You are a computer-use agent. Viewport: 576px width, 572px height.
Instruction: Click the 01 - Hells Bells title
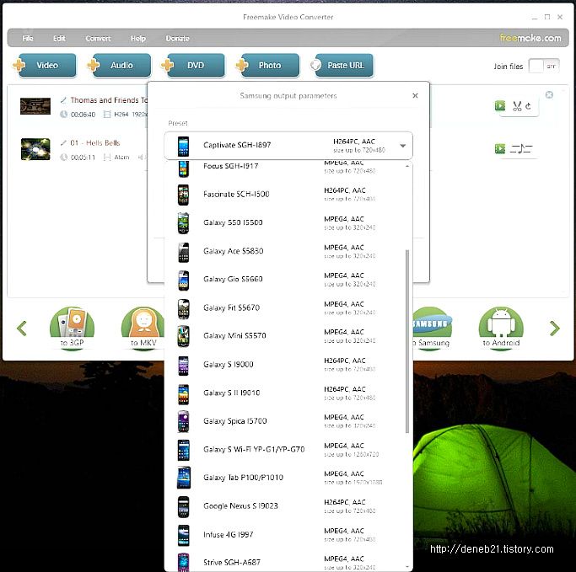coord(95,142)
